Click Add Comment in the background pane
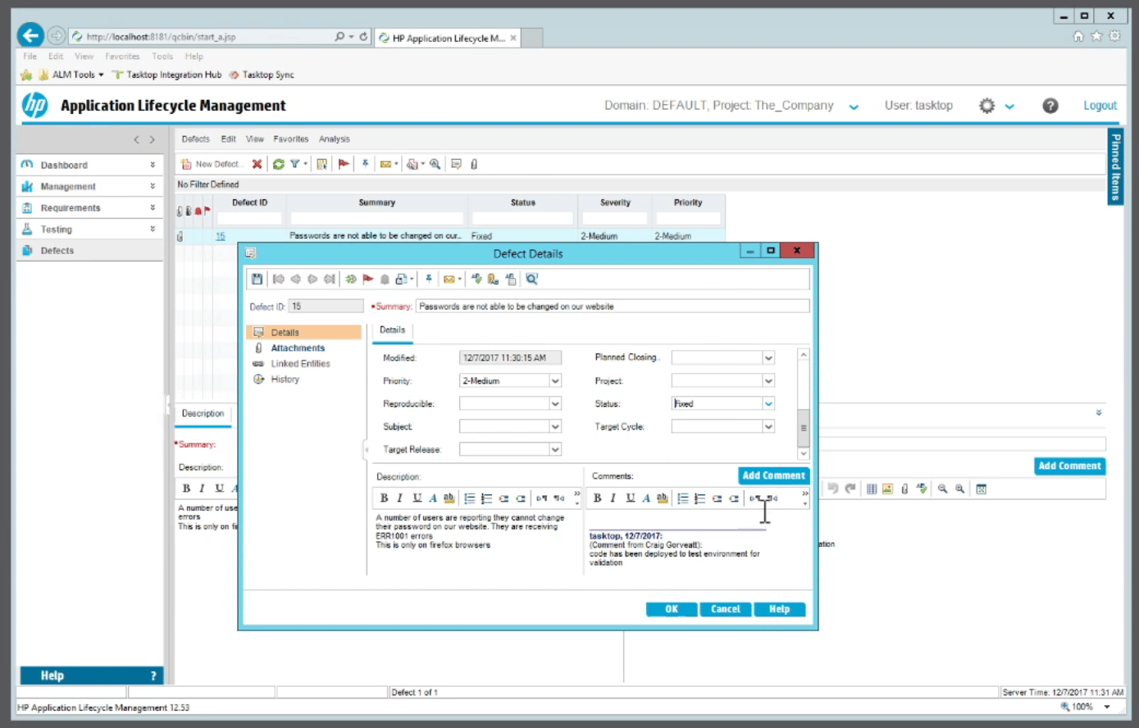This screenshot has width=1139, height=728. tap(1069, 466)
